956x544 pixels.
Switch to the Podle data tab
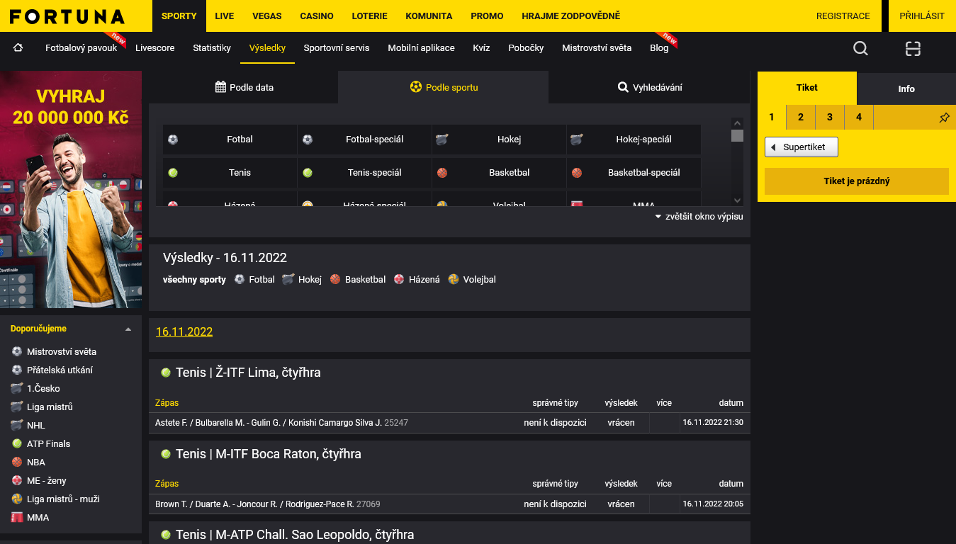(244, 88)
